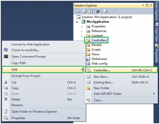The height and width of the screenshot is (124, 160).
Task: Expand the Add ASP.NET Folder submenu arrow
Action: [x=154, y=94]
